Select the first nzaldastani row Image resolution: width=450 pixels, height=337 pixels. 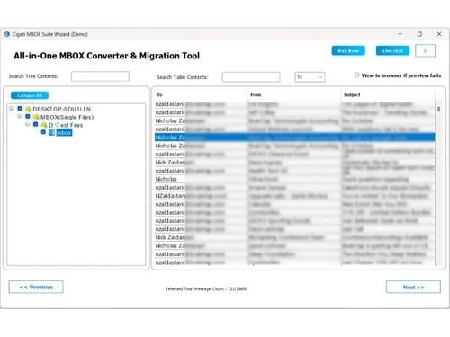coord(294,104)
